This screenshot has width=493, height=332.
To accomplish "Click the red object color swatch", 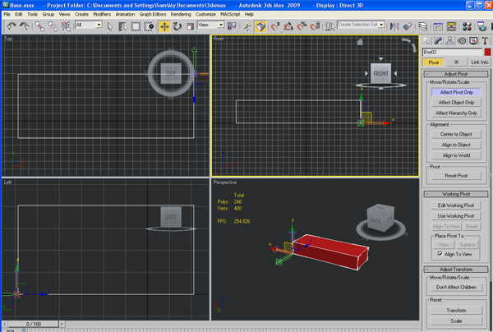I will coord(487,53).
